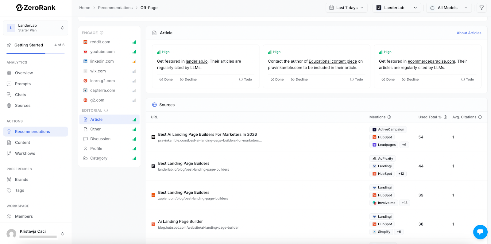Sort by Used Total arrows icon

(x=440, y=117)
